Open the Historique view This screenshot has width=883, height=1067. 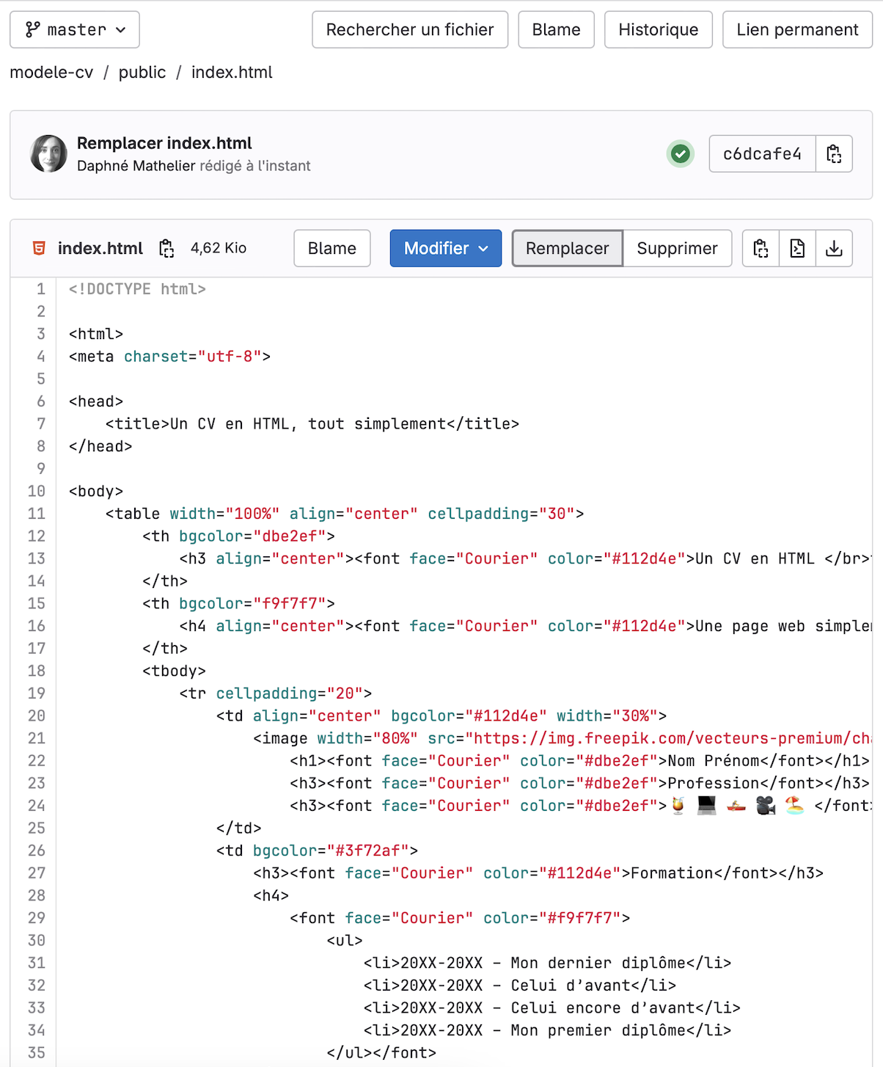[658, 30]
